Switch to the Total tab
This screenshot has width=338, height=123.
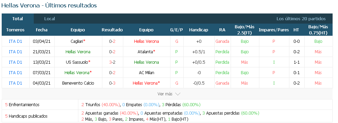[x=18, y=19]
